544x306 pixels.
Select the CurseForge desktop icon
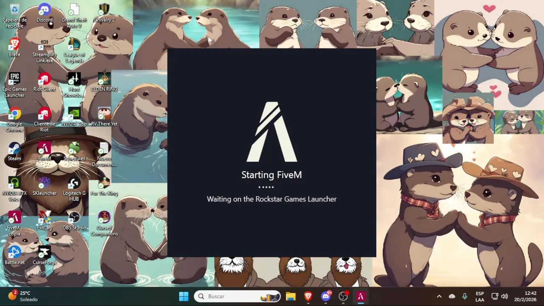coord(44,256)
